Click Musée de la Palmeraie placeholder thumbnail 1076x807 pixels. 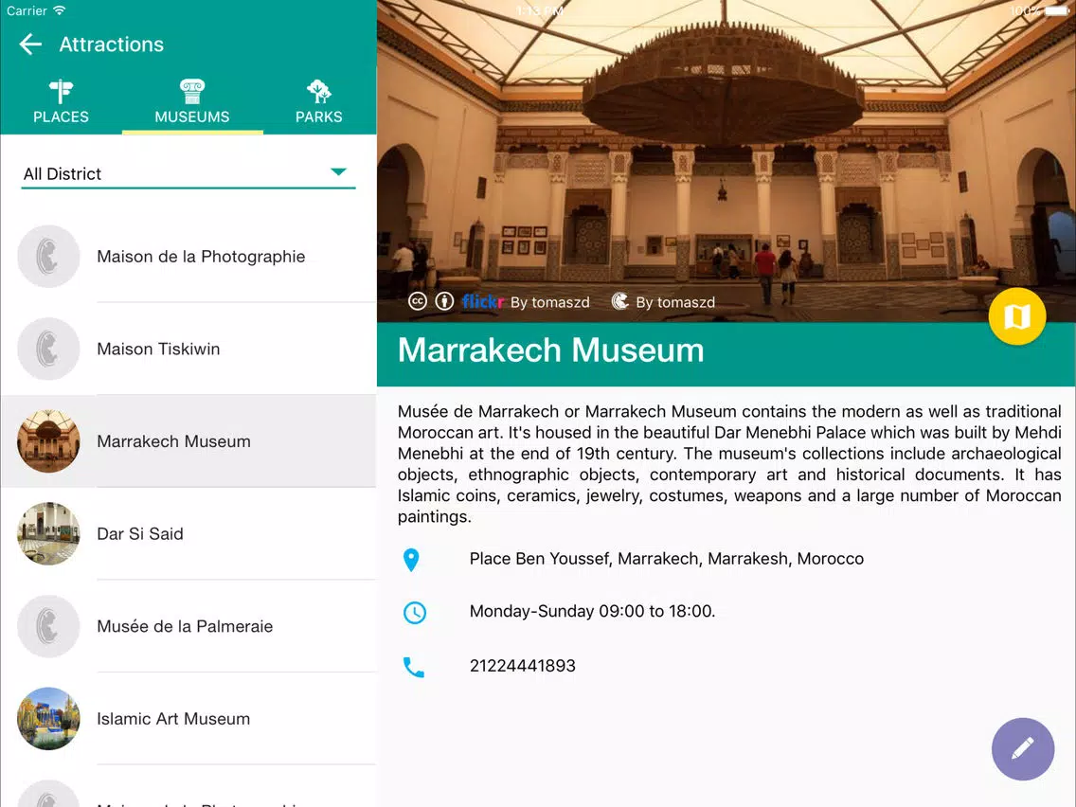coord(48,626)
